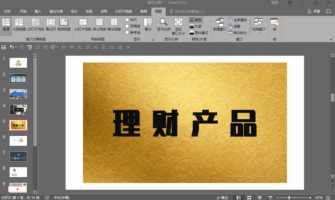Enable the 标尺 ruler checkbox
Screen dimensions: 335x200
click(x=127, y=20)
